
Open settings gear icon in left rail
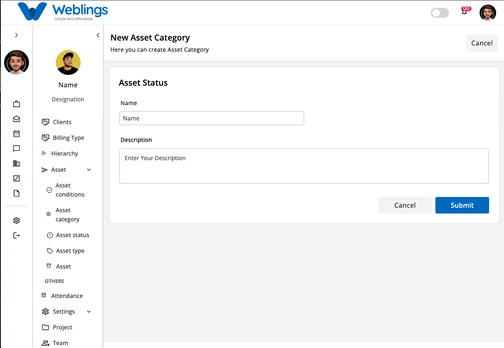17,221
